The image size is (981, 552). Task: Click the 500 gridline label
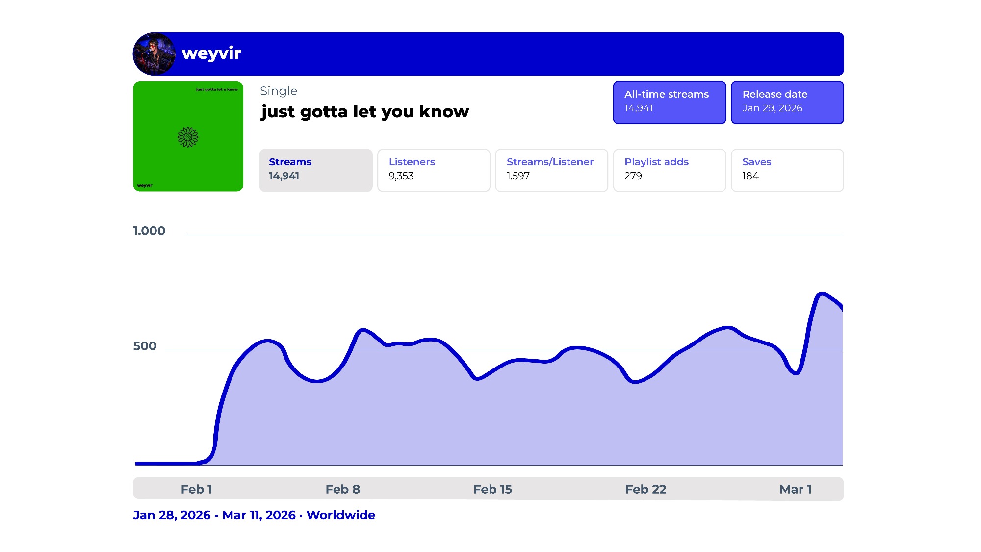pyautogui.click(x=145, y=346)
